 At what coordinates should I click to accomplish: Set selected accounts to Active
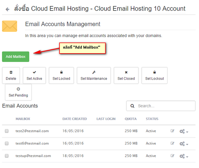[x=34, y=76]
